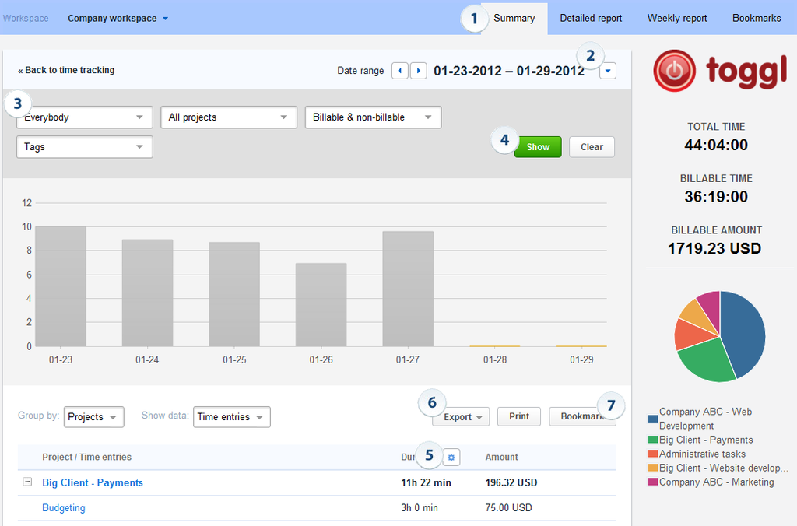Click the date range text 01-23-2012 – 01-29-2012
Image resolution: width=797 pixels, height=526 pixels.
(x=509, y=71)
